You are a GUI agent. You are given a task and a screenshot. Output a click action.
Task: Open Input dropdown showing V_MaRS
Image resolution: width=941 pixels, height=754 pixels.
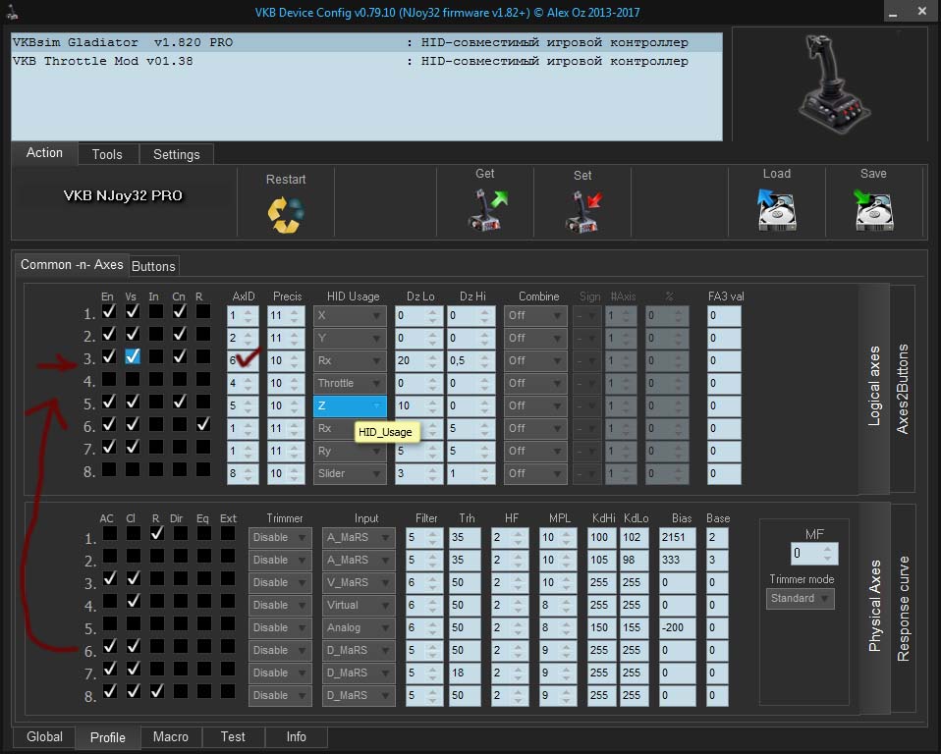(359, 582)
